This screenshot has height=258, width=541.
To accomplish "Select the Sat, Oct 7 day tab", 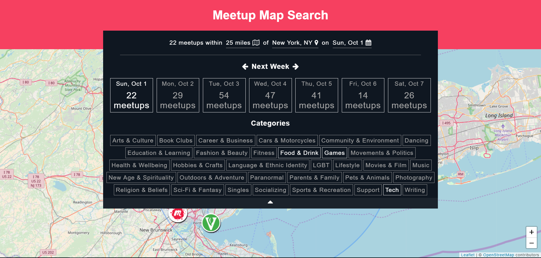I will click(x=409, y=95).
